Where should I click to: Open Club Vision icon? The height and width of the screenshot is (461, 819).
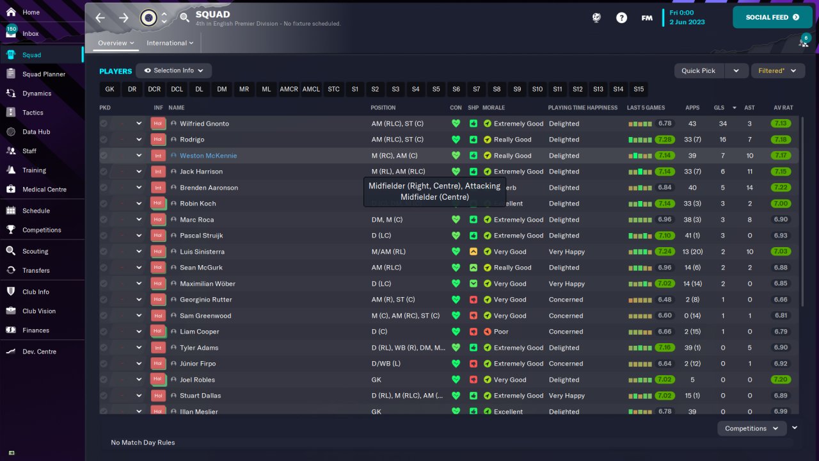coord(11,311)
